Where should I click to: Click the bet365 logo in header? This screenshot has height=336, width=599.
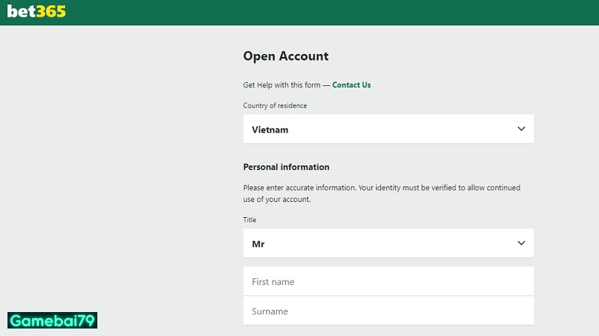coord(36,12)
